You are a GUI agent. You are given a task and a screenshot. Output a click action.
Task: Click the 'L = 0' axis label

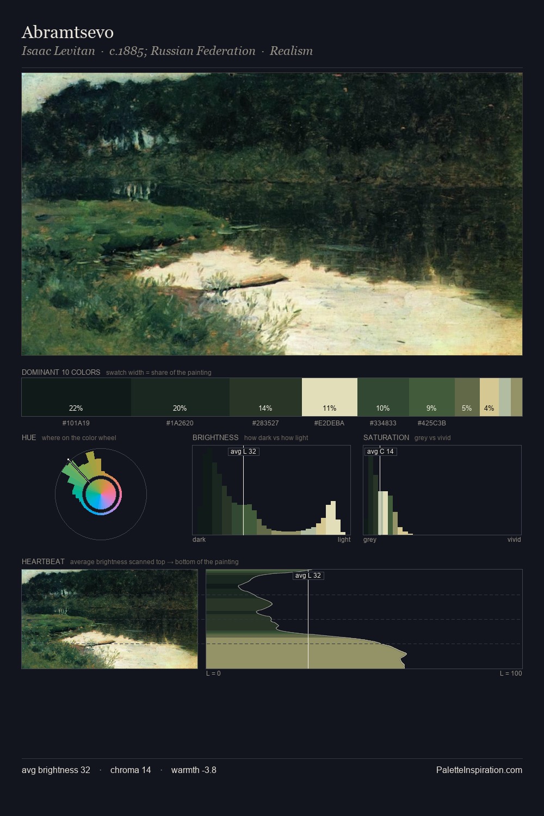tap(213, 673)
